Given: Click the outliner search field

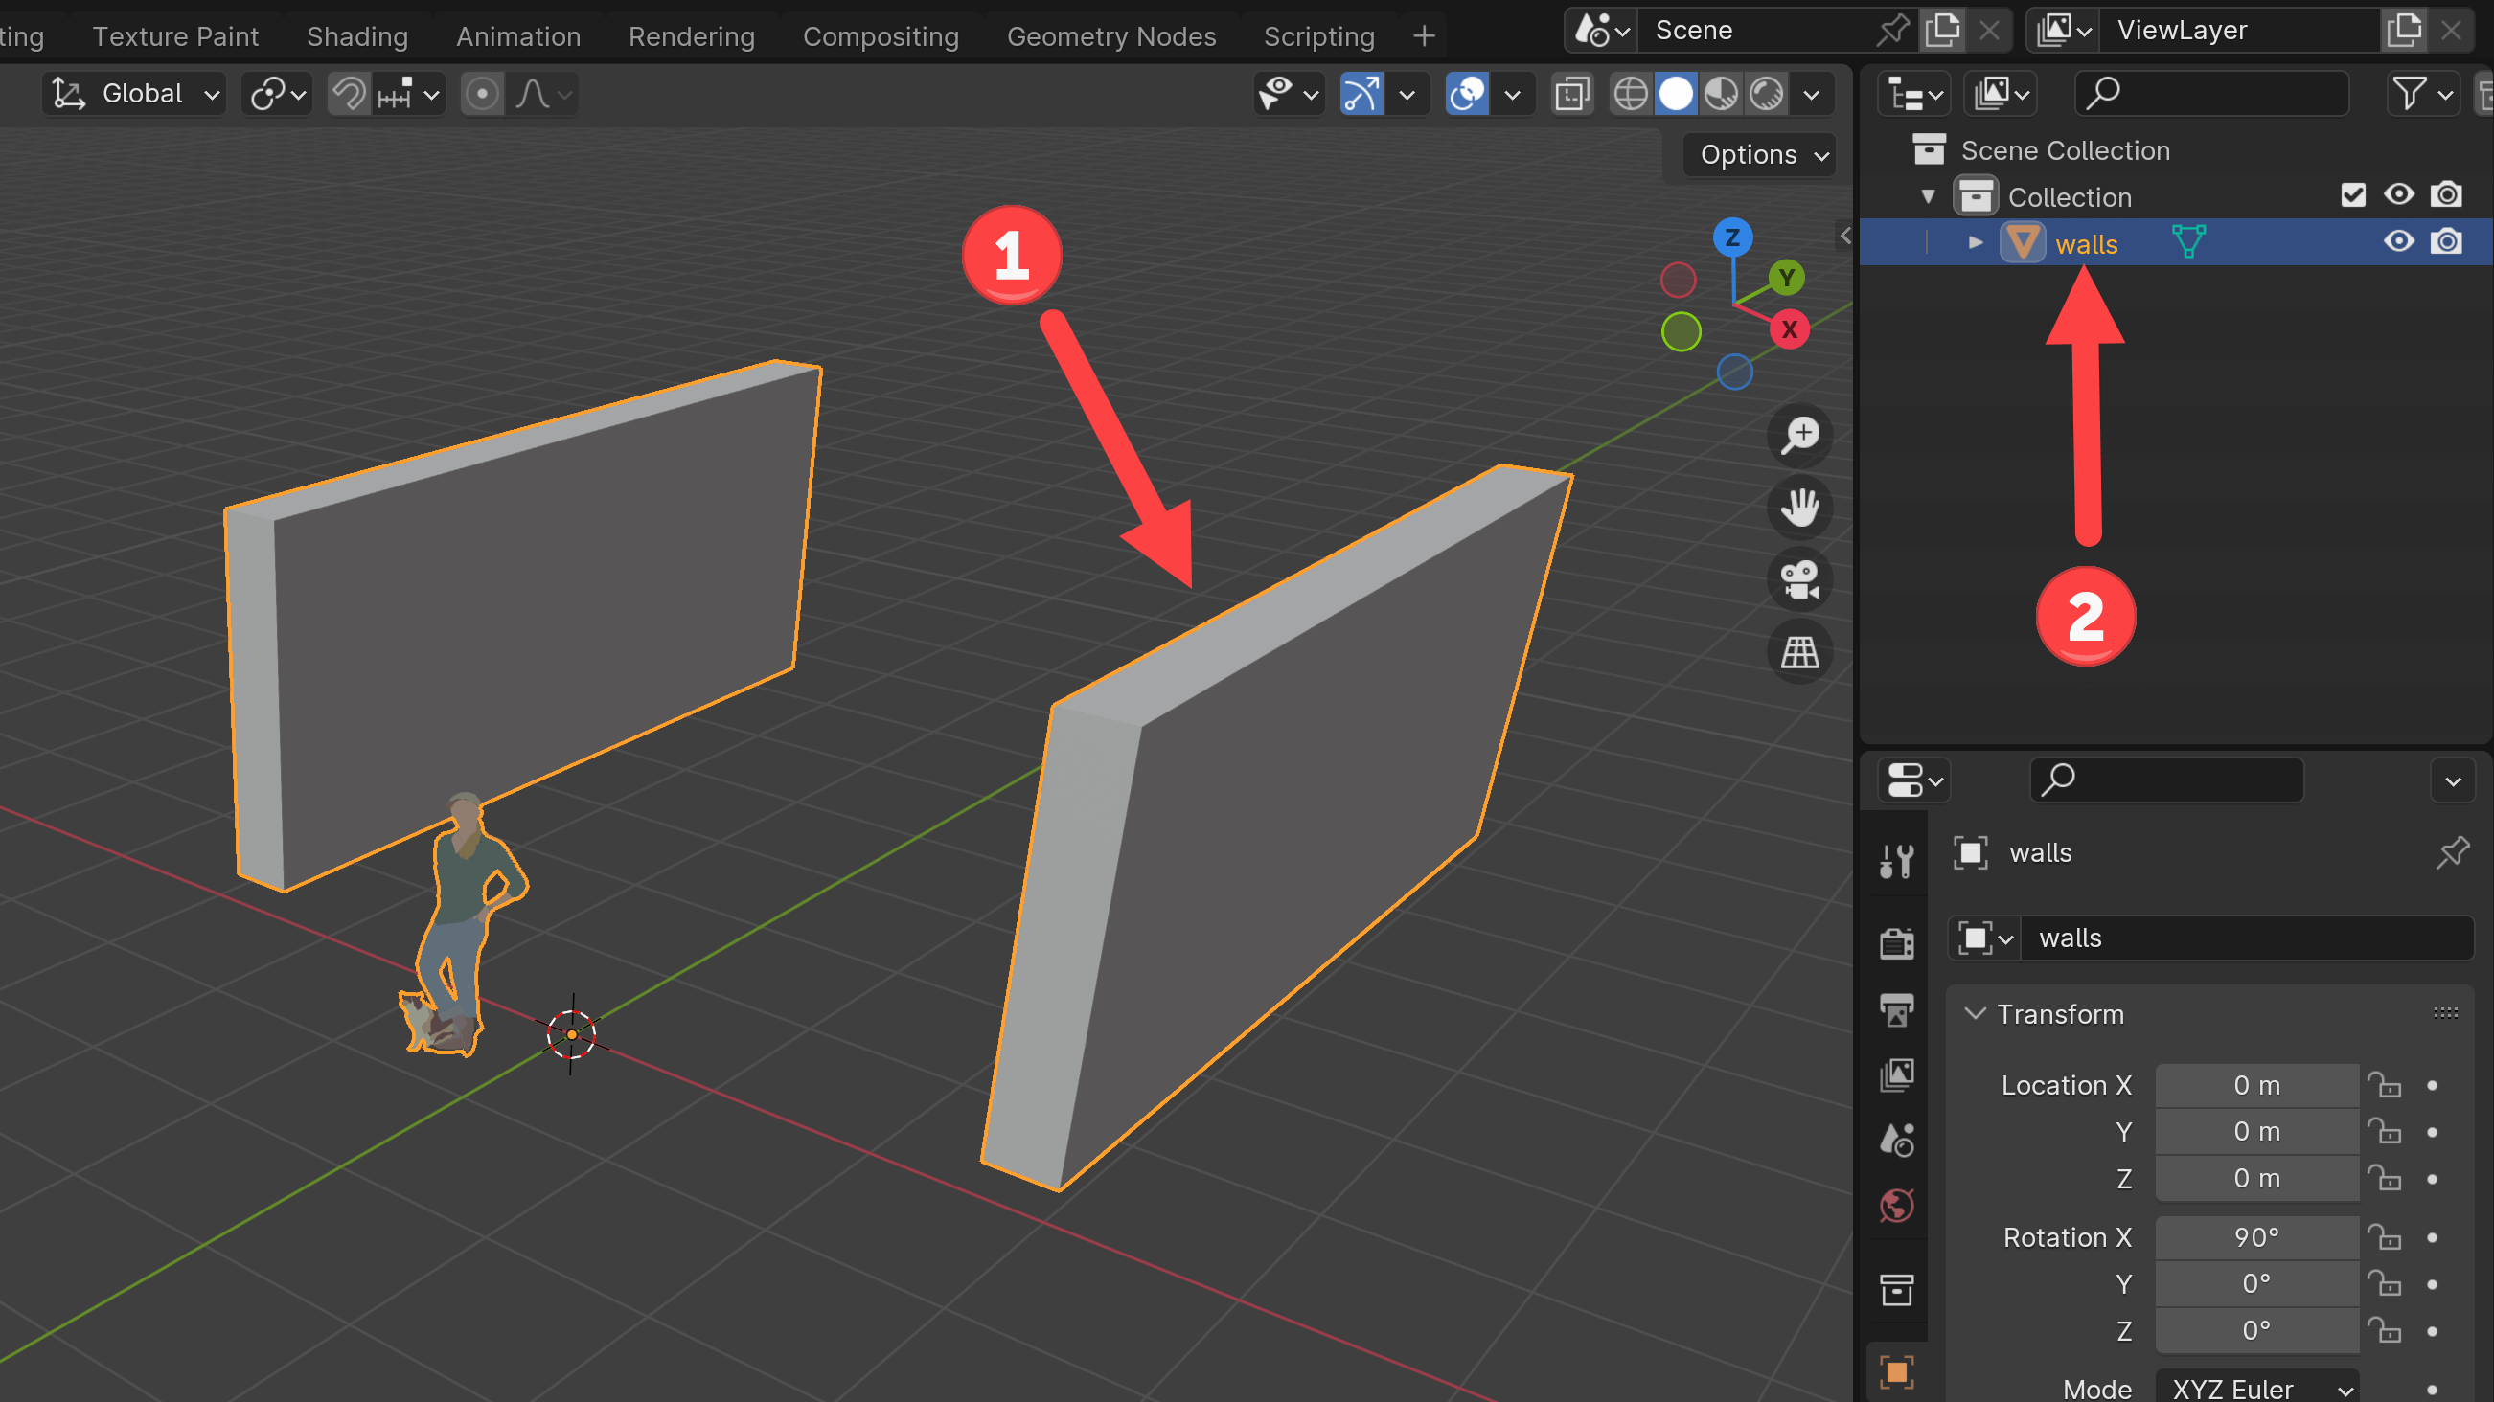Looking at the screenshot, I should pyautogui.click(x=2212, y=94).
